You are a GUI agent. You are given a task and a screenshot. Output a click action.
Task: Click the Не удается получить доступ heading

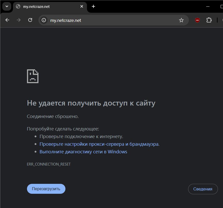coord(91,103)
